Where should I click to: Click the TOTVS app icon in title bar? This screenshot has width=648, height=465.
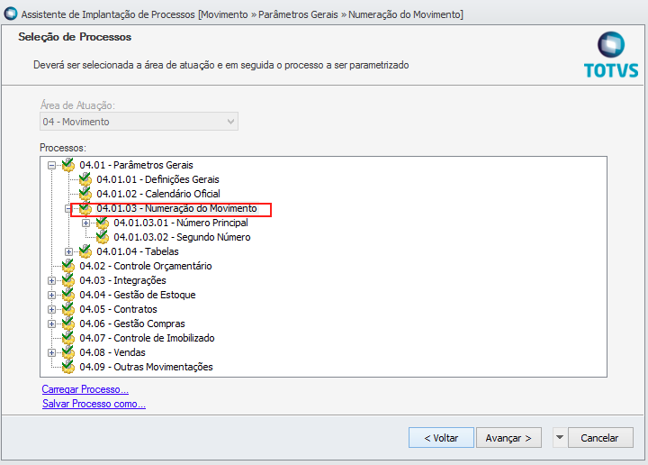coord(10,14)
